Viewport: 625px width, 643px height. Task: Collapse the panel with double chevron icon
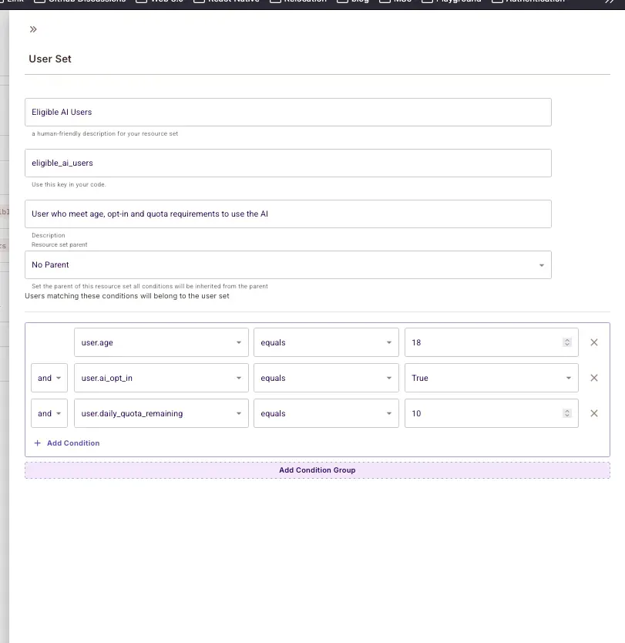[33, 29]
